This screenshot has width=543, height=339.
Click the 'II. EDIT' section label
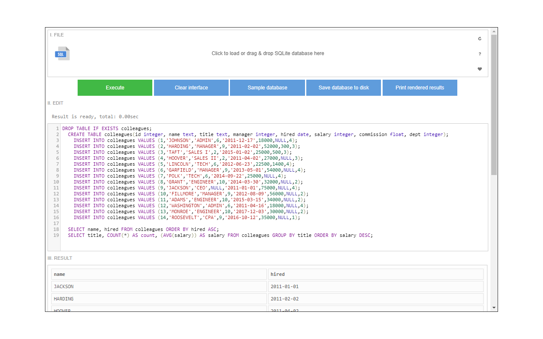pos(56,103)
